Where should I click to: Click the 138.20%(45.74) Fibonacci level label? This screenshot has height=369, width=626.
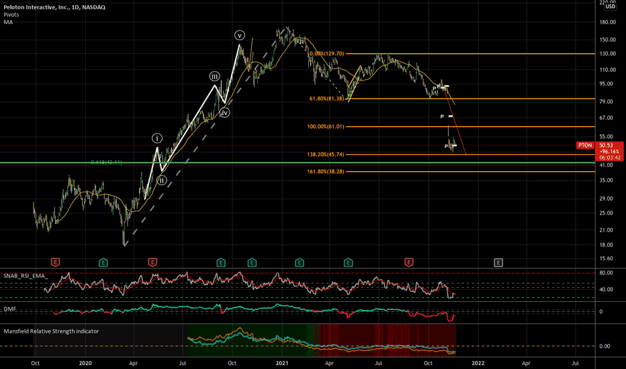(x=325, y=154)
